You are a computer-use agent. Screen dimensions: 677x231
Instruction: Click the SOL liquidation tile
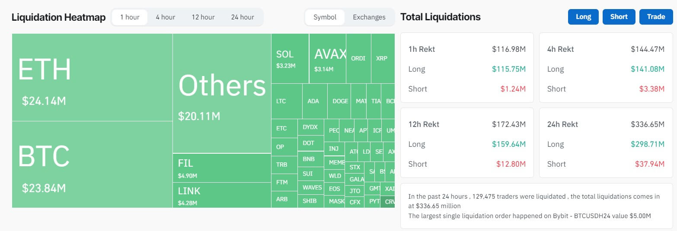tap(290, 58)
